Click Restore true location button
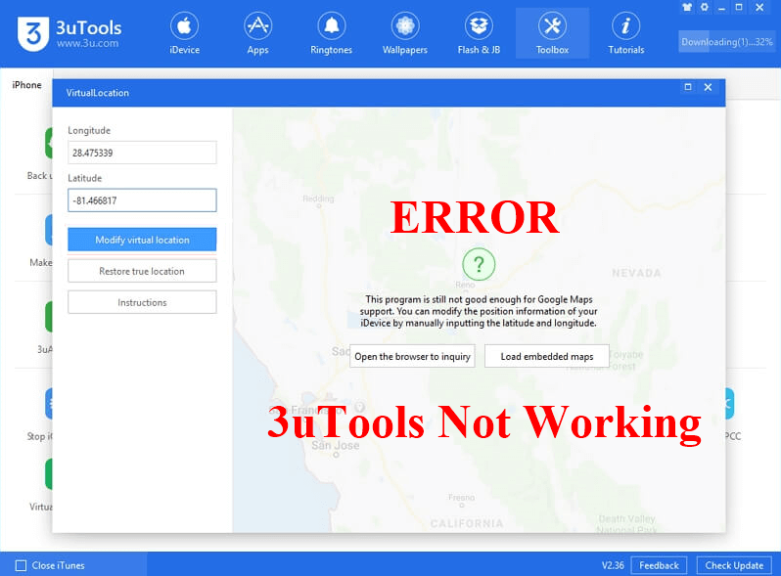This screenshot has height=576, width=781. [x=142, y=271]
